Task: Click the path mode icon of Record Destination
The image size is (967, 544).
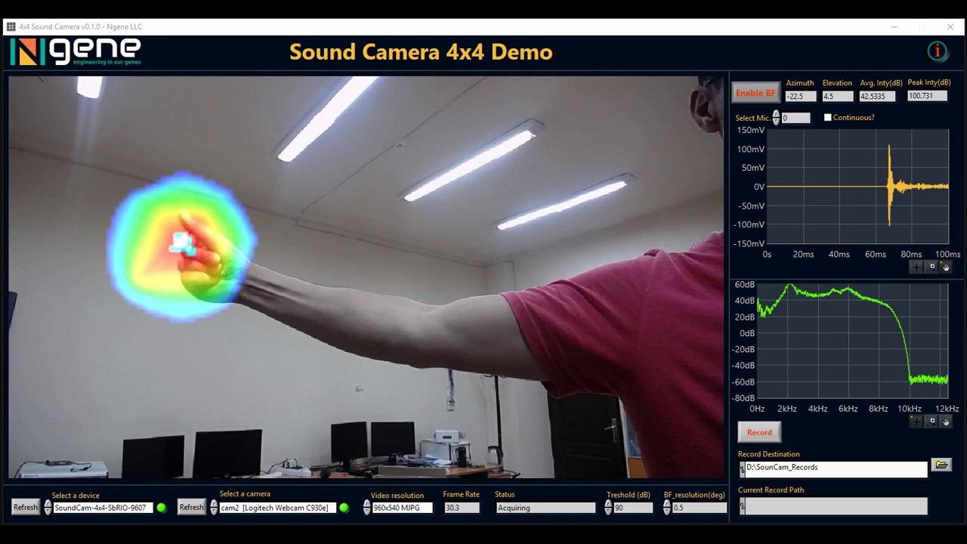Action: pos(742,469)
